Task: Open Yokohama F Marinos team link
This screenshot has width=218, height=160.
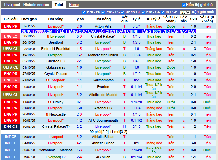Action: tap(56, 150)
